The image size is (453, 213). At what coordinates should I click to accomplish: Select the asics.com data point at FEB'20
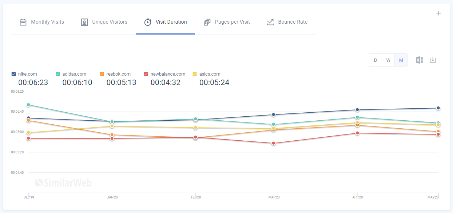[195, 128]
